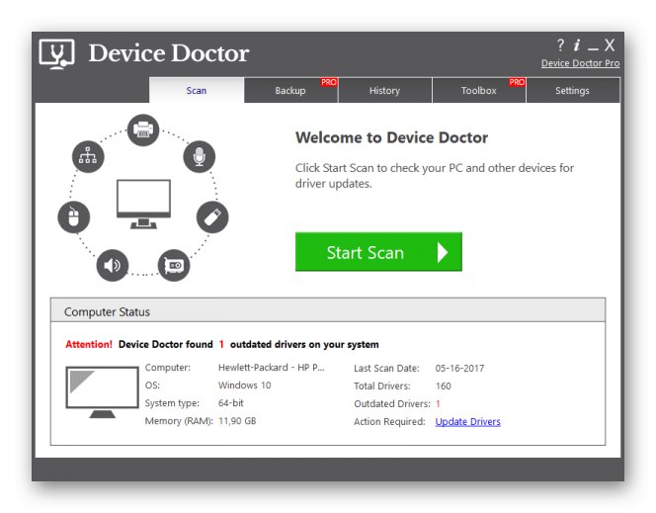Image resolution: width=656 pixels, height=513 pixels.
Task: Open the History tab
Action: click(x=384, y=90)
